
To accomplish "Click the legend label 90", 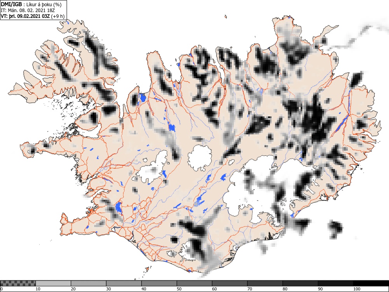I will [320, 289].
